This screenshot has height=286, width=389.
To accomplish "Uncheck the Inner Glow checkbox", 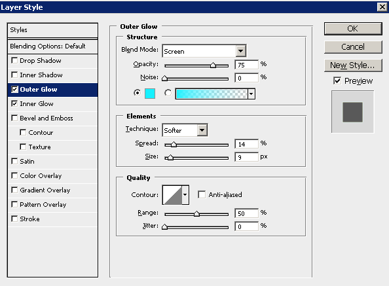I will click(14, 103).
